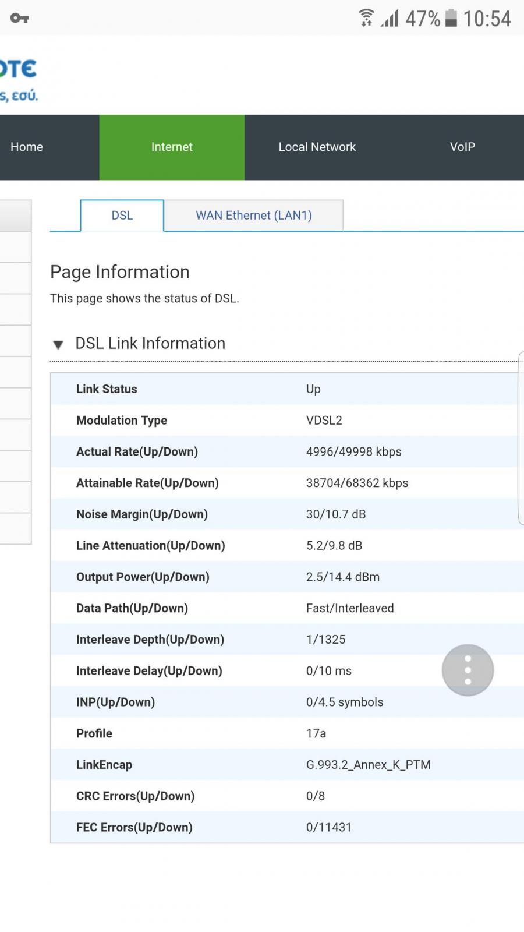This screenshot has width=524, height=932.
Task: Collapse the DSL Link Information section triangle
Action: pos(58,344)
